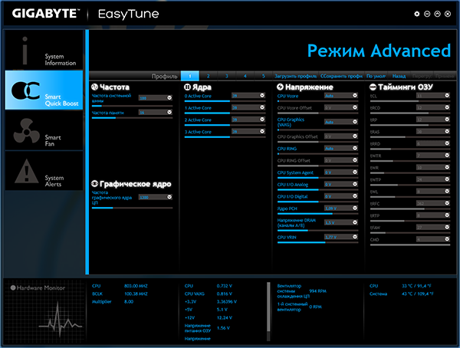Open the Частота памяти dropdown
This screenshot has height=348, width=460.
(x=169, y=112)
